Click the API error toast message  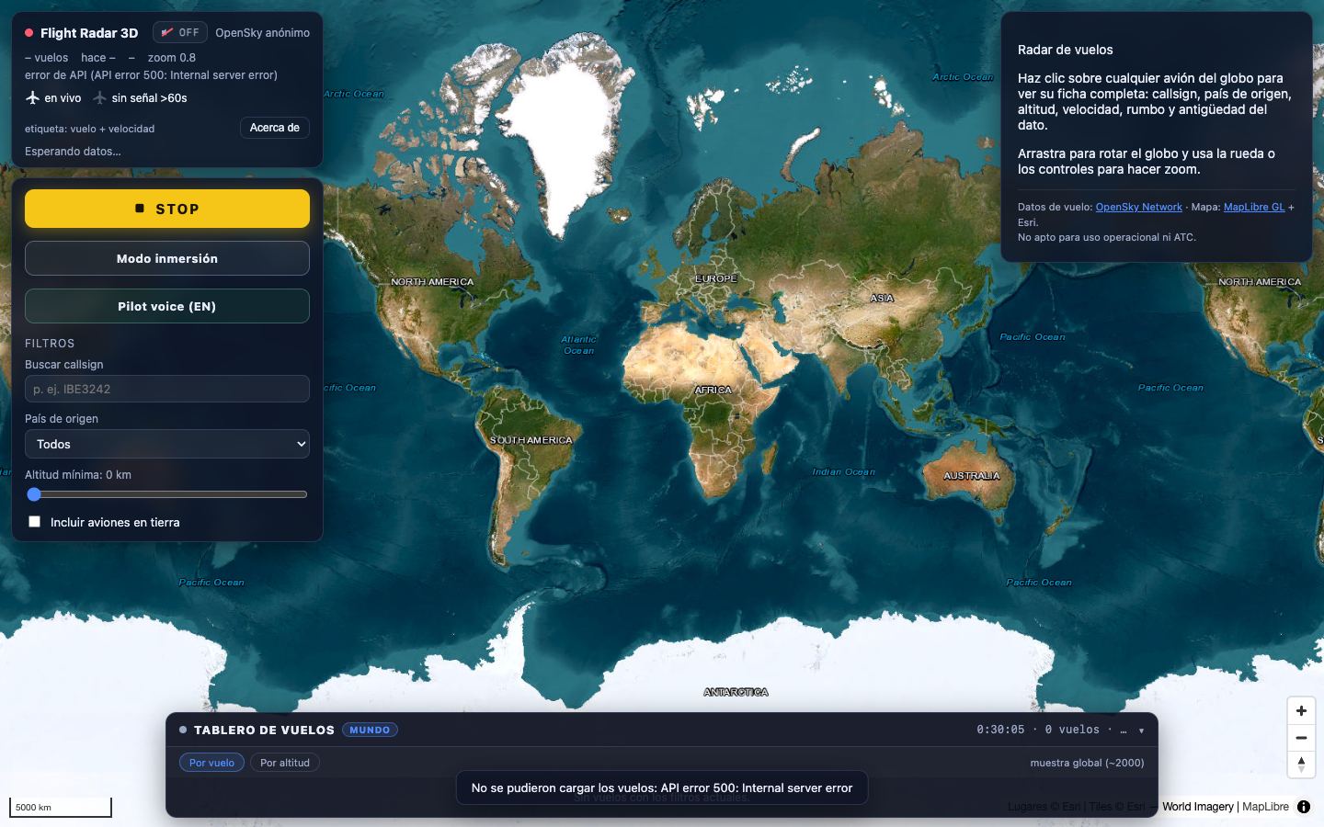(x=662, y=787)
